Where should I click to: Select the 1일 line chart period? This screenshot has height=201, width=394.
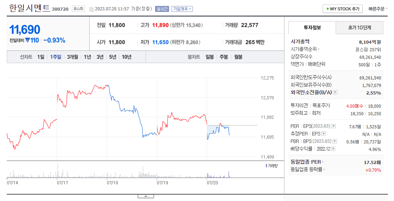41,57
